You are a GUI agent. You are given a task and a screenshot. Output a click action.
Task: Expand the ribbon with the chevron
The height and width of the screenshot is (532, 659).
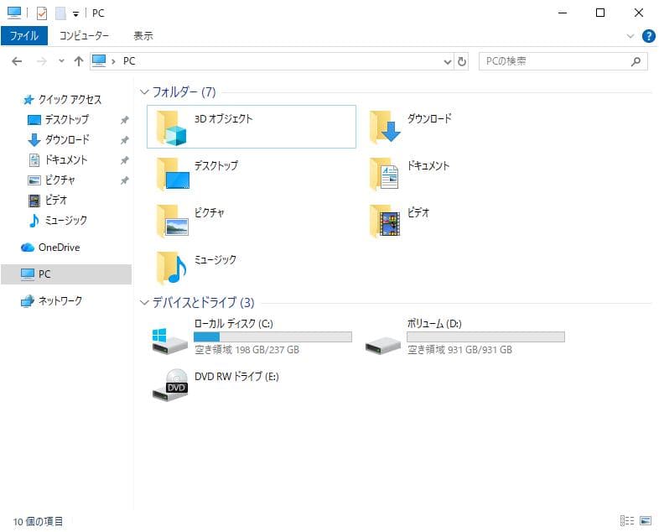coord(630,36)
